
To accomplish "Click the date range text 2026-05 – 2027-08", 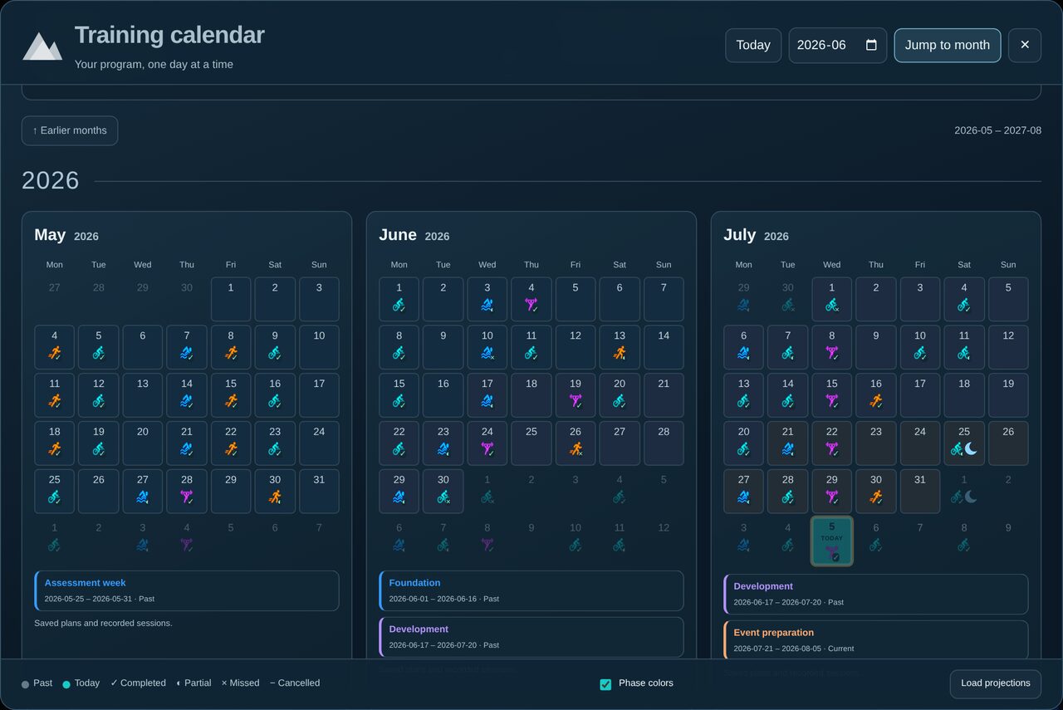I will 997,130.
